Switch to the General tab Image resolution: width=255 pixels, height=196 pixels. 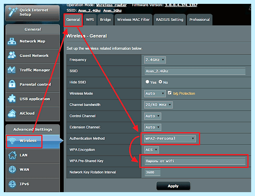(73, 20)
